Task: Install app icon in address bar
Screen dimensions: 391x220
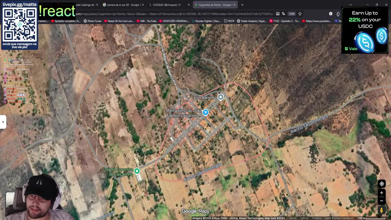Action: 277,14
